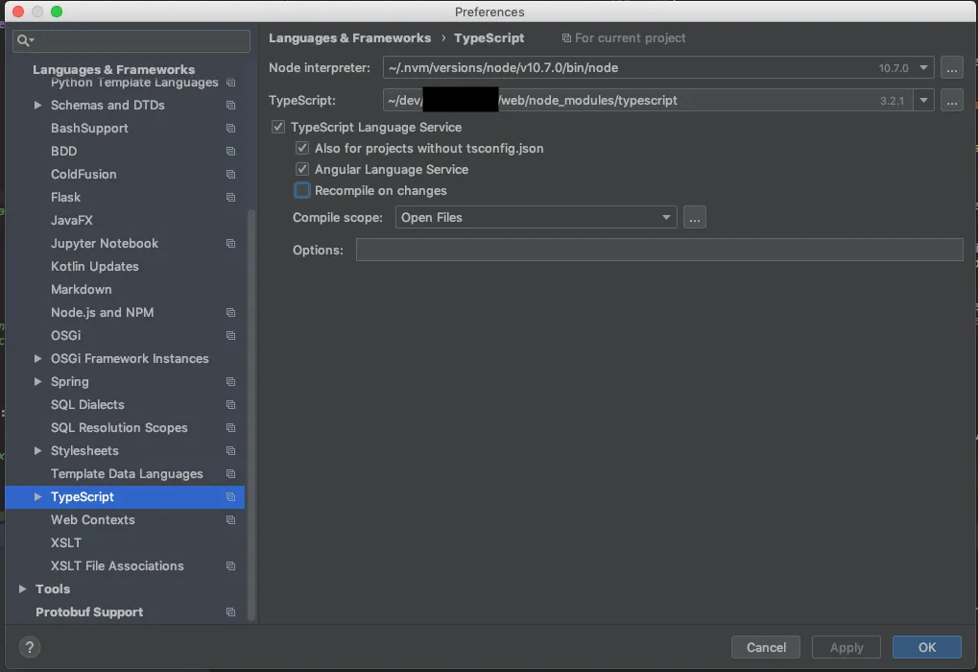Screen dimensions: 978x672
Task: Click into the Options text field
Action: [x=659, y=250]
